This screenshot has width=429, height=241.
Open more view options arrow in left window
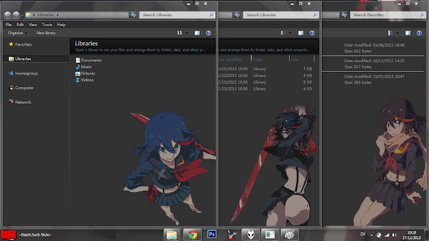pos(186,33)
